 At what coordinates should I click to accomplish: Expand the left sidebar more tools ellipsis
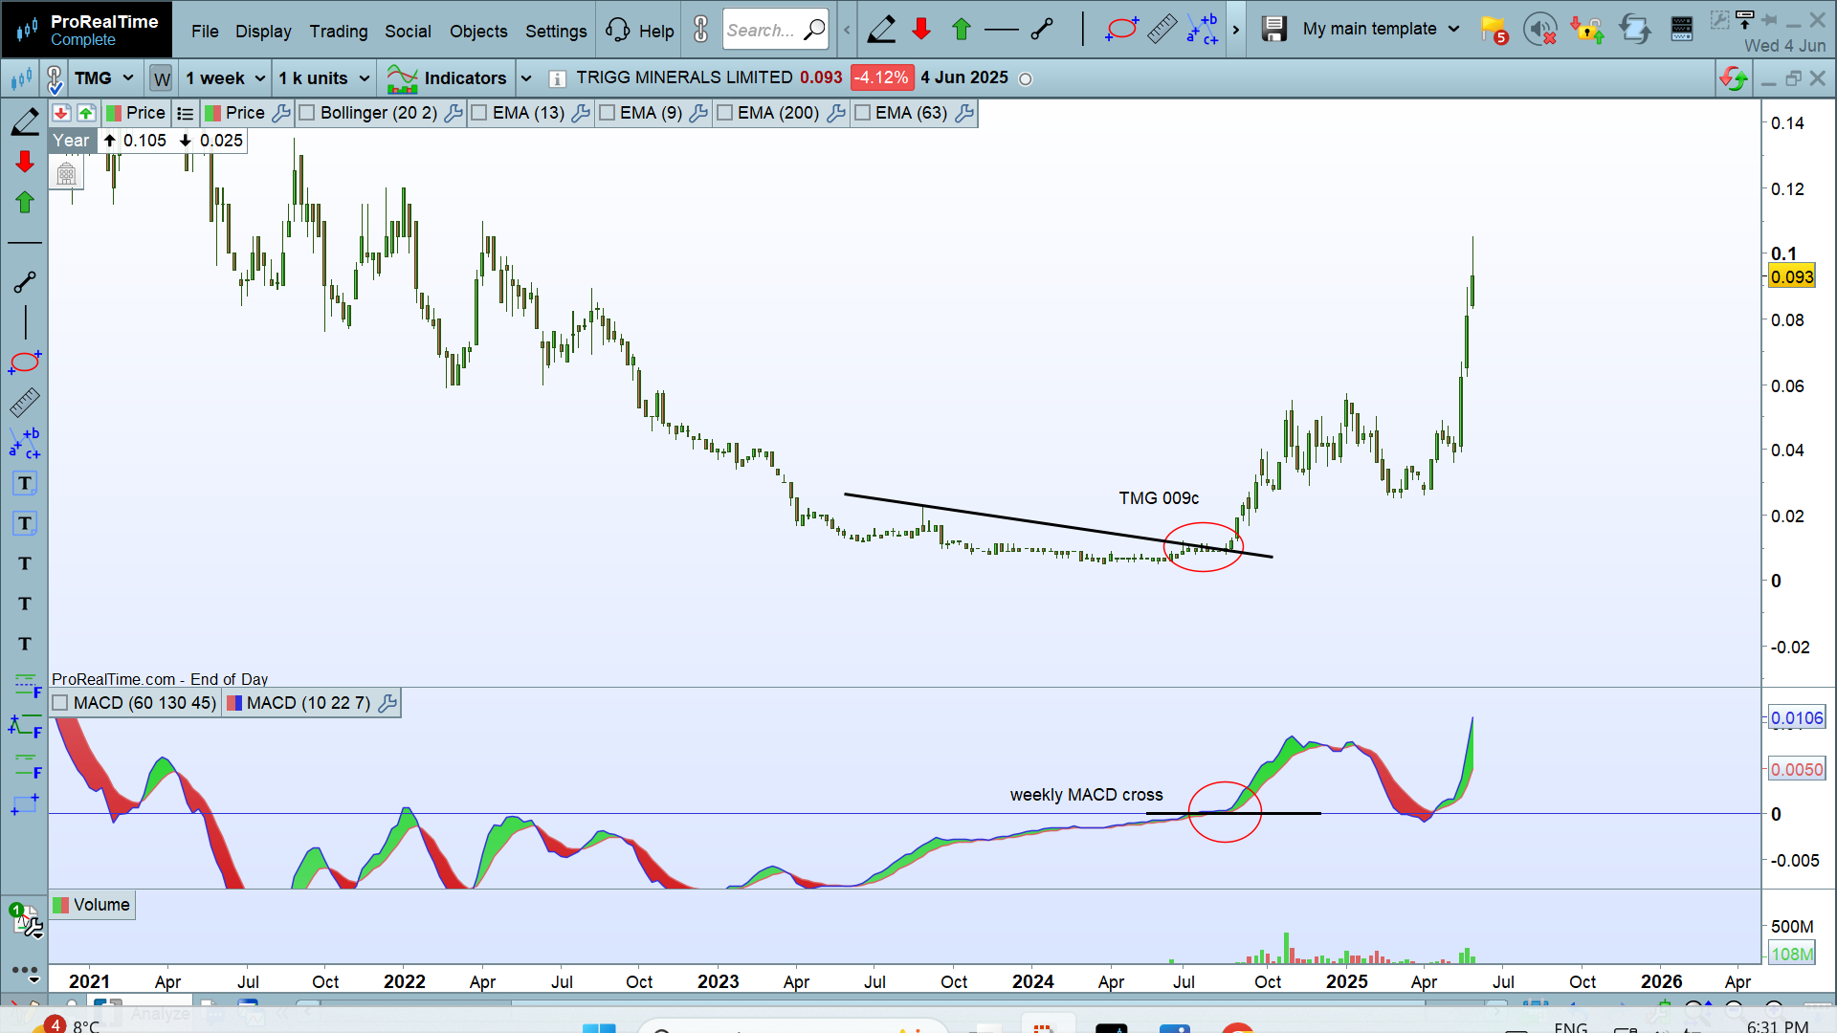[x=26, y=971]
